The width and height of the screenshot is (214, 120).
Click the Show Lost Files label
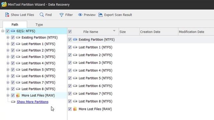(22, 15)
